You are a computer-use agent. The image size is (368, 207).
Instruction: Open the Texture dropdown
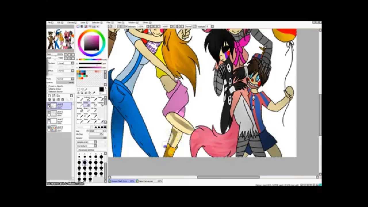(66, 63)
